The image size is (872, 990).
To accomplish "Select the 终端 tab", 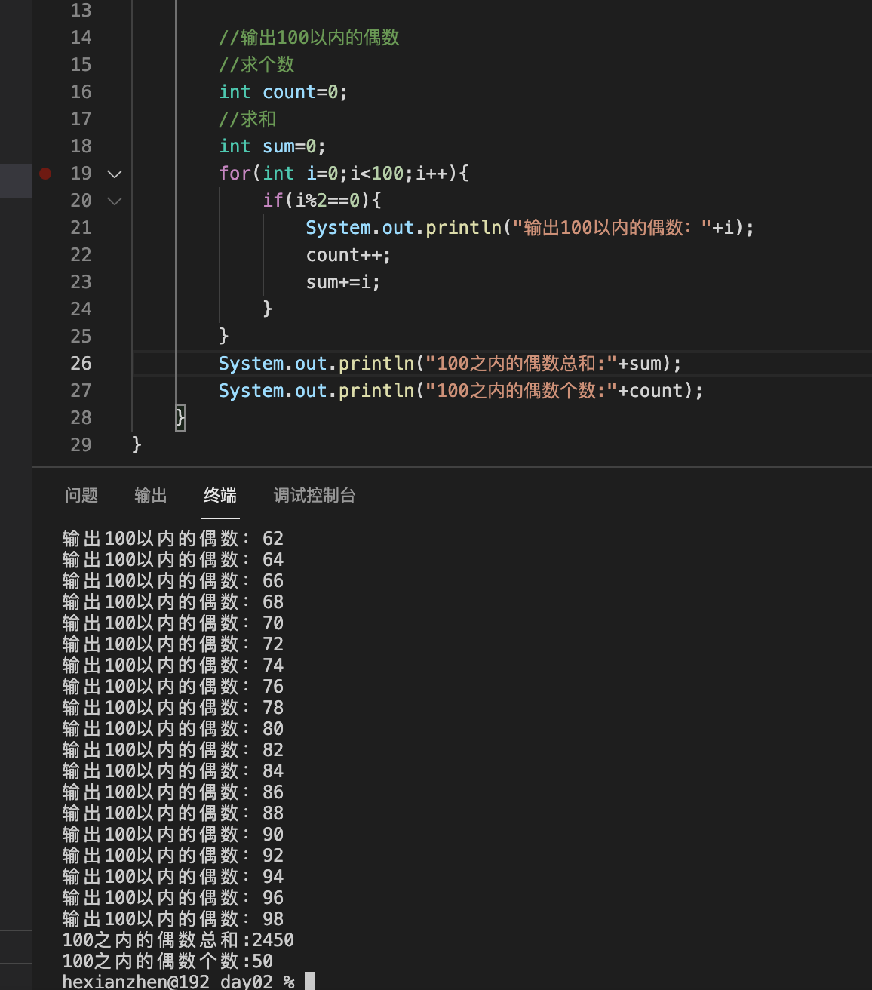I will tap(220, 495).
